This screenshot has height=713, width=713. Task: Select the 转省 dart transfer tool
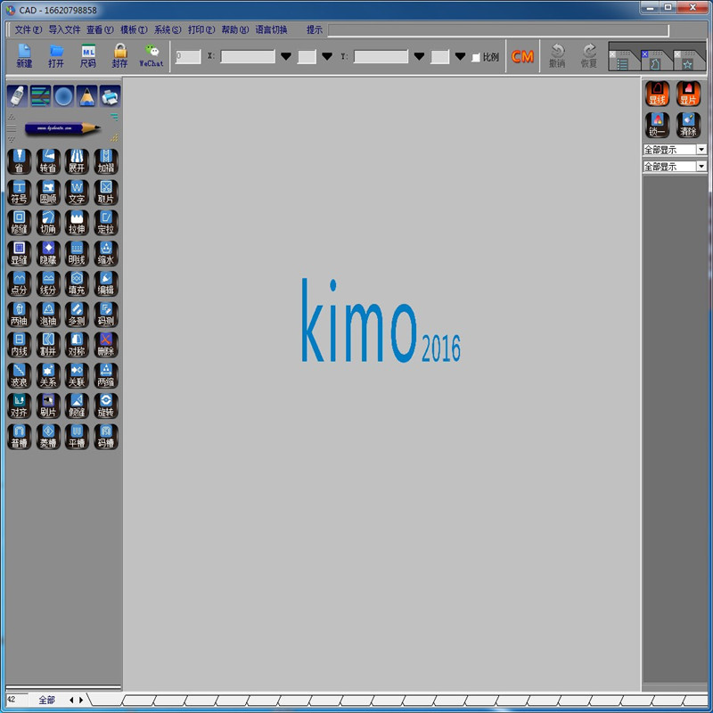coord(48,161)
